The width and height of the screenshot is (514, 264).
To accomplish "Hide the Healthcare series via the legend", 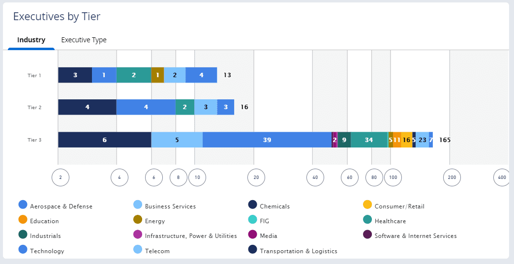I will 367,219.
